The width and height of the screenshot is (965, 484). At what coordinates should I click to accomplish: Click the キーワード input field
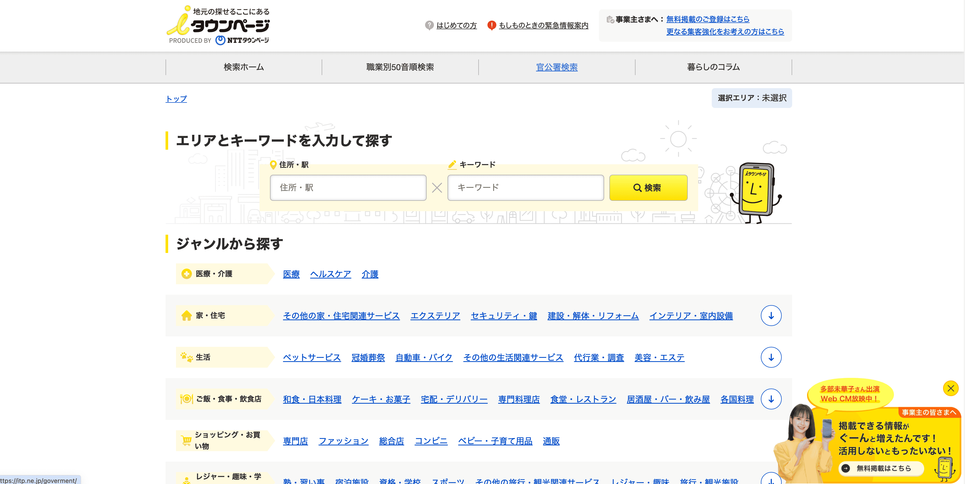(x=525, y=188)
